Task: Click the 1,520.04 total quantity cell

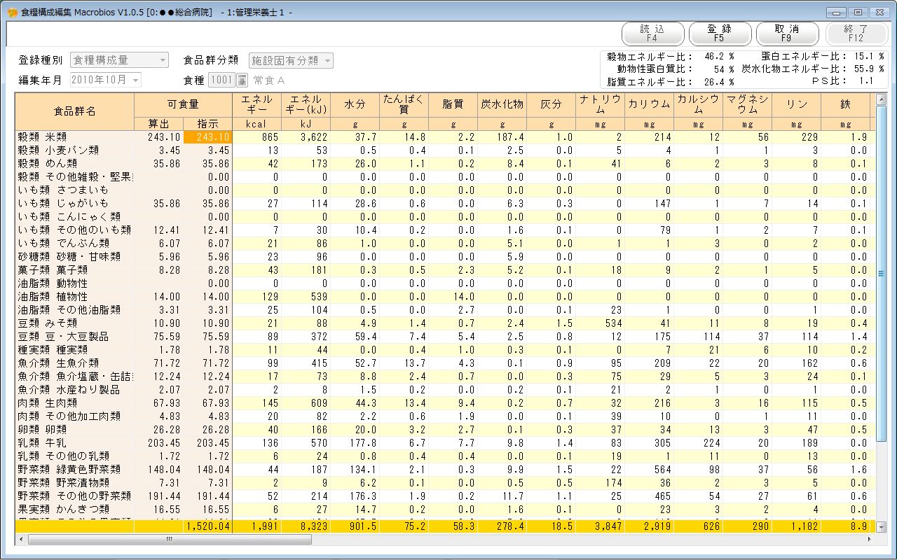Action: (x=207, y=527)
